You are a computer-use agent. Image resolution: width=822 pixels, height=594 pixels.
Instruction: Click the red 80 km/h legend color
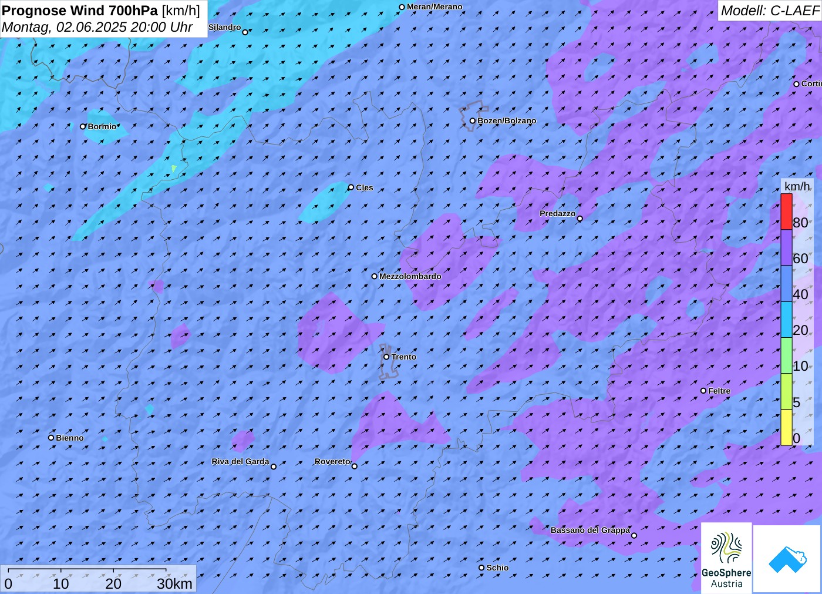pyautogui.click(x=786, y=212)
